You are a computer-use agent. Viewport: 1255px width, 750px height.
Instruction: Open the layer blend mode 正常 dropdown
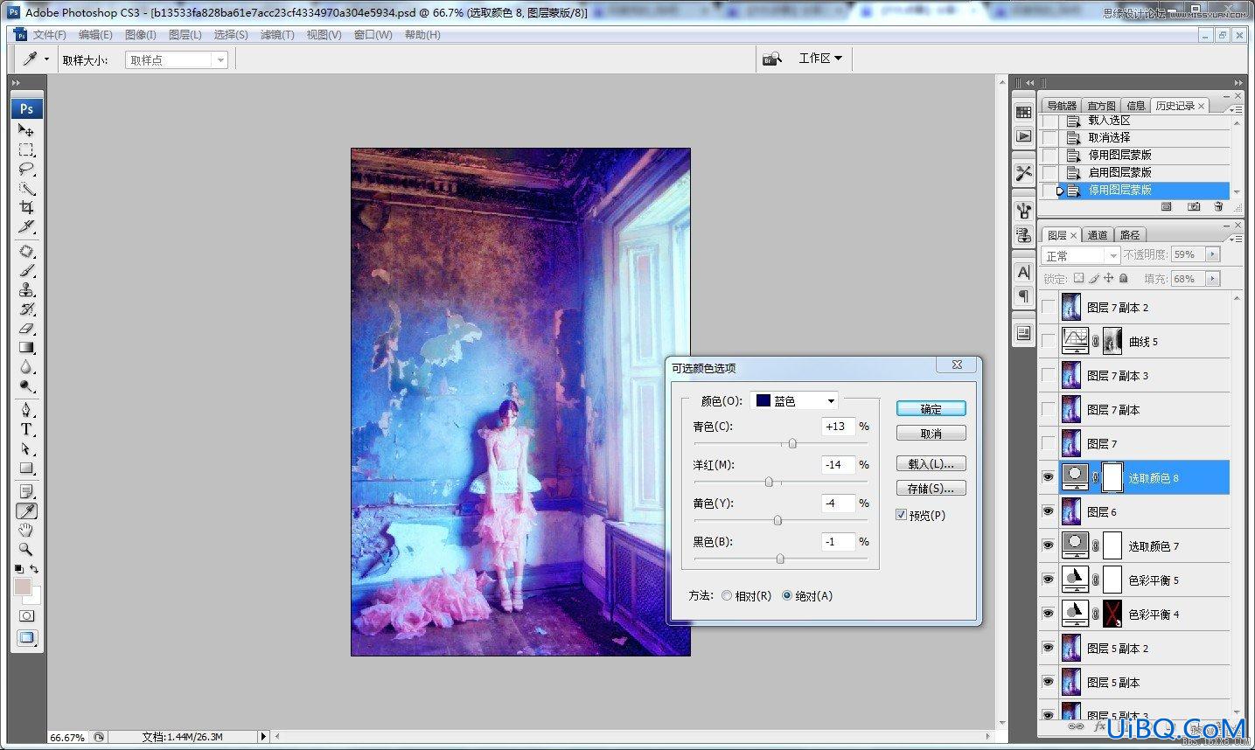coord(1081,255)
